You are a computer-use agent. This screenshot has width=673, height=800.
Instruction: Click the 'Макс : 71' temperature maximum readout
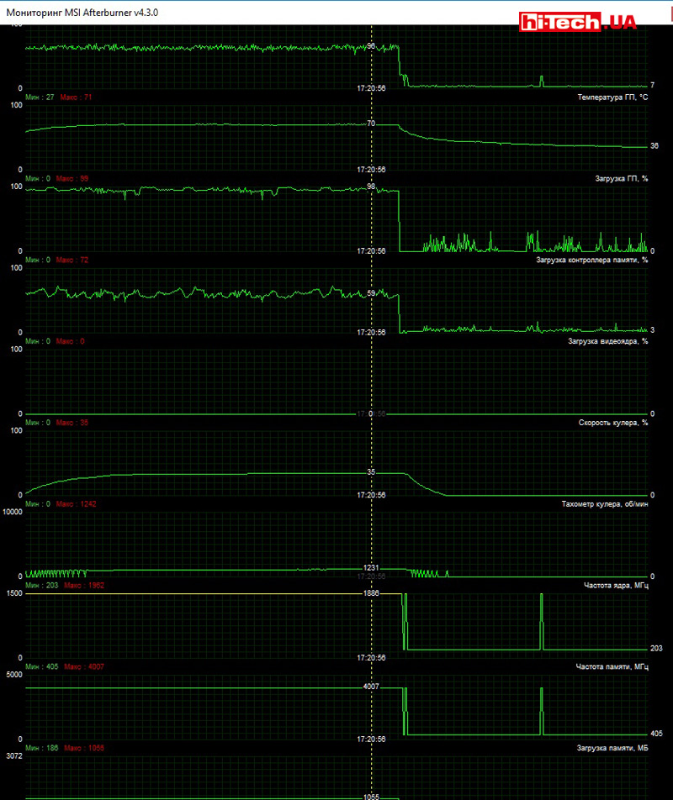point(76,97)
